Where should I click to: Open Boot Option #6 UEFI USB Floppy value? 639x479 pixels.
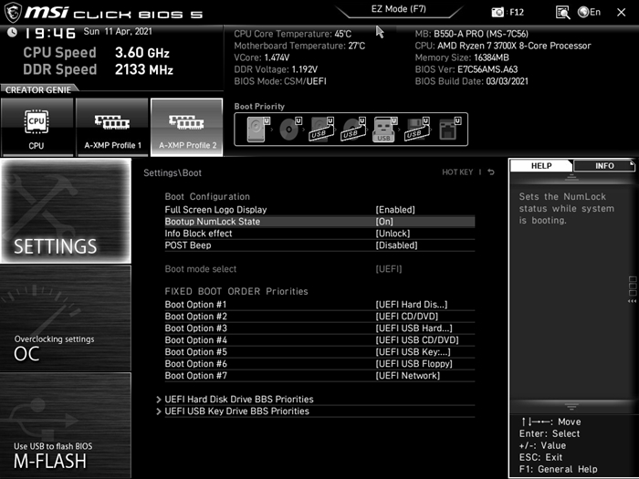414,364
